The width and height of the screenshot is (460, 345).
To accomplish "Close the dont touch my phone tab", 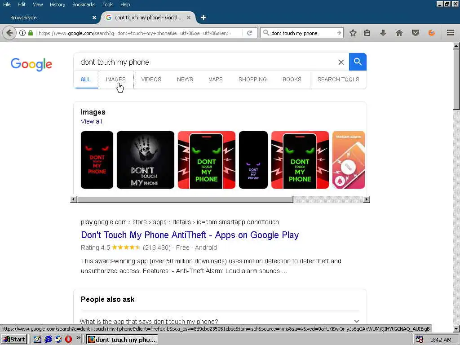I will pos(189,18).
